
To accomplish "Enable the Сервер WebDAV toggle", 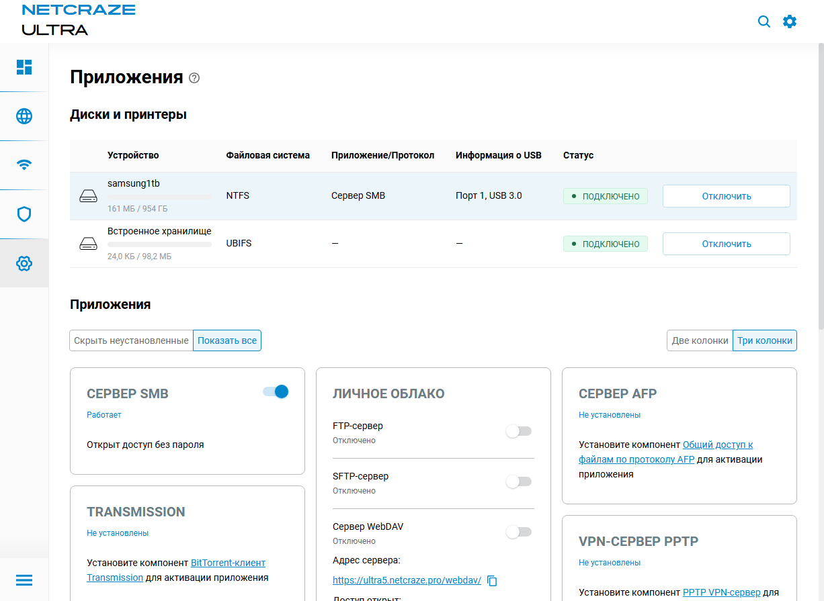I will pyautogui.click(x=519, y=532).
